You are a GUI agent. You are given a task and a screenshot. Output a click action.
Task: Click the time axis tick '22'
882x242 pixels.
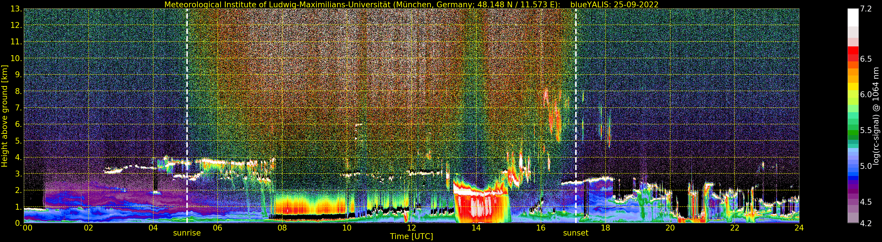[735, 228]
